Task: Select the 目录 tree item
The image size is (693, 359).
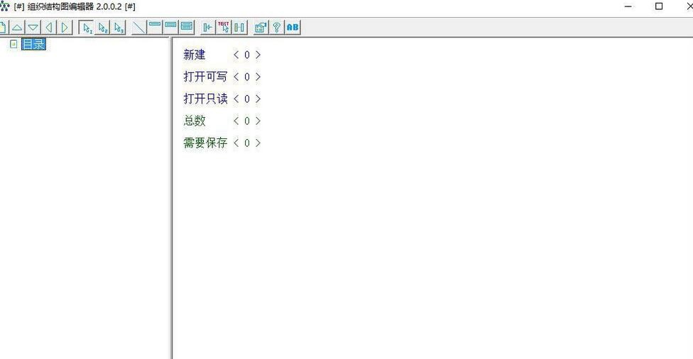Action: click(33, 44)
